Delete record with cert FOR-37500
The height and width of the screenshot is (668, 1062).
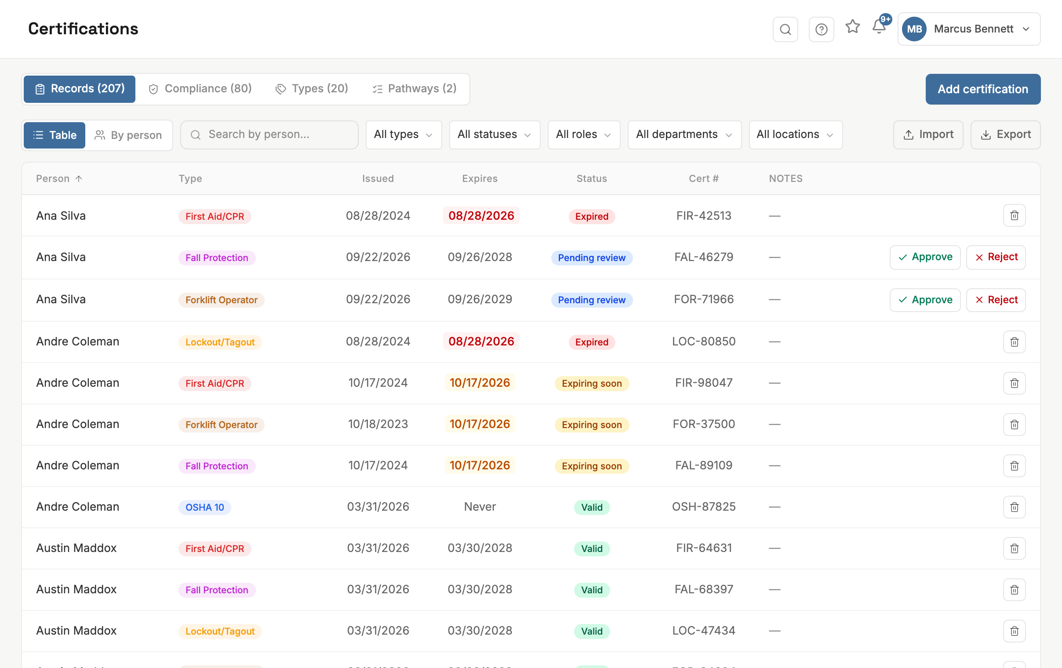click(x=1014, y=424)
